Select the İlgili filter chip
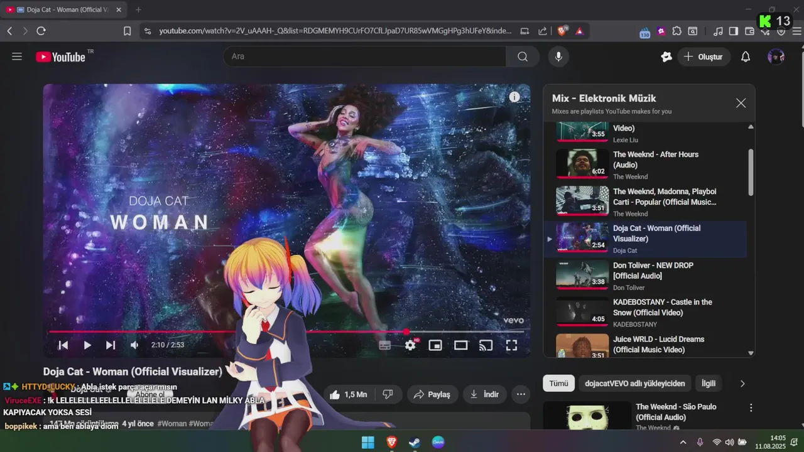 point(709,383)
